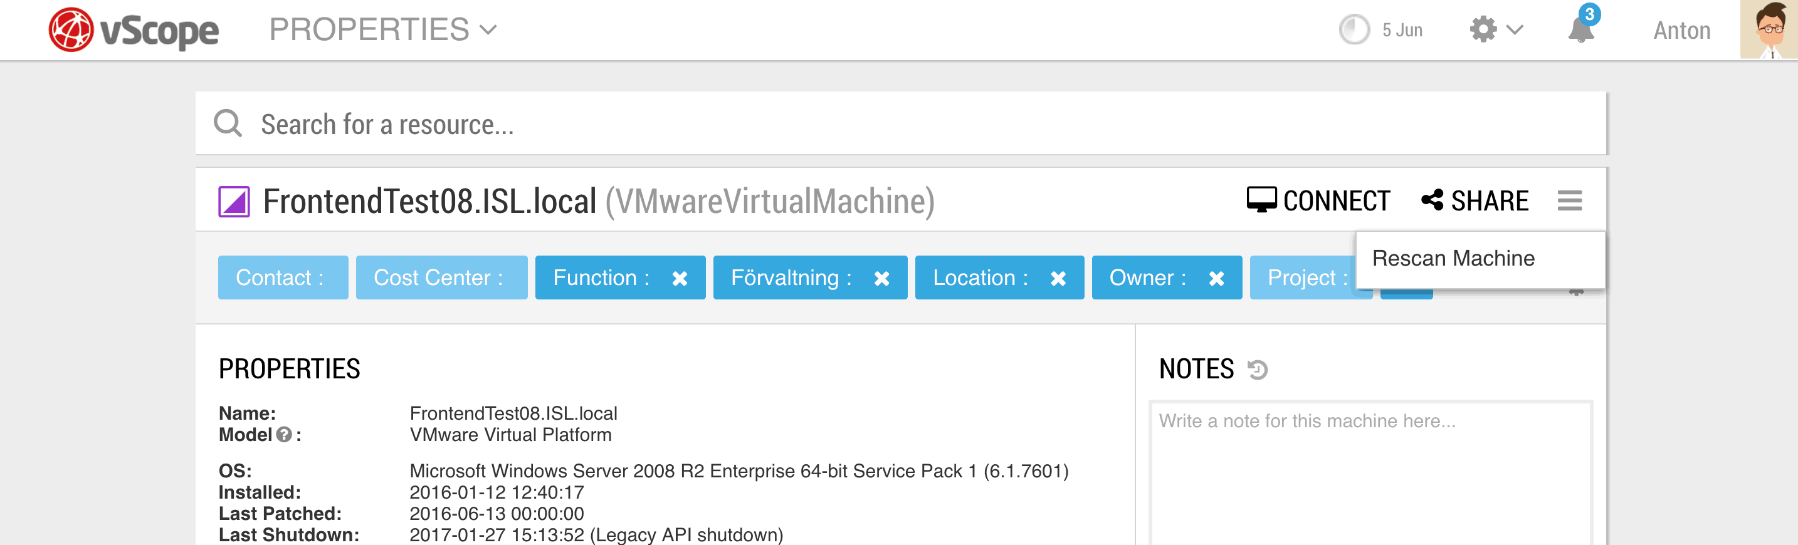
Task: Remove the Function tag
Action: (x=680, y=278)
